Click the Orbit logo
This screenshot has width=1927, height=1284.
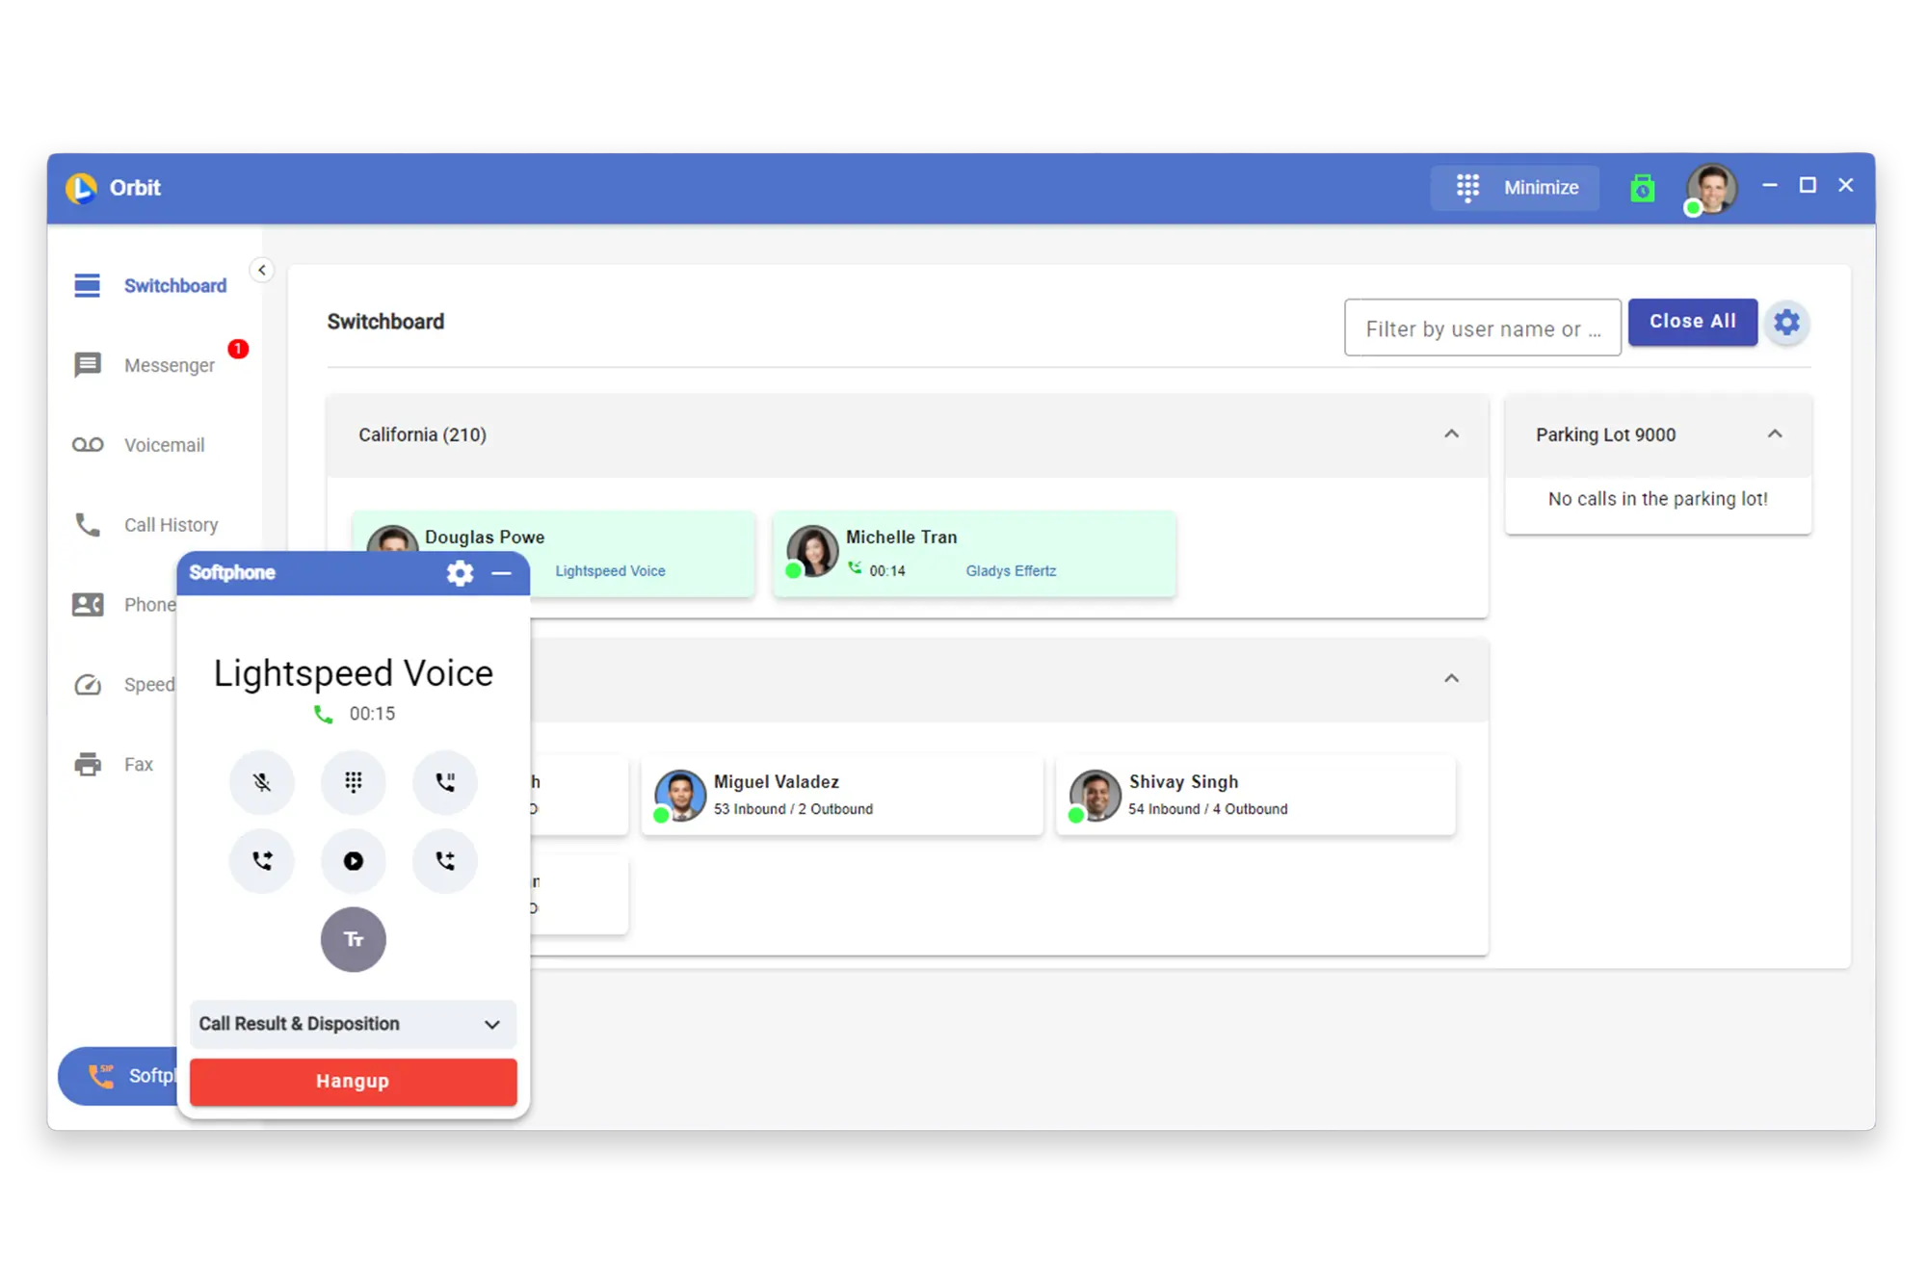(x=82, y=188)
